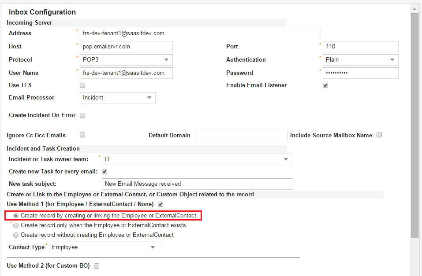Image resolution: width=422 pixels, height=276 pixels.
Task: Toggle the Use TLS checkbox
Action: 82,85
